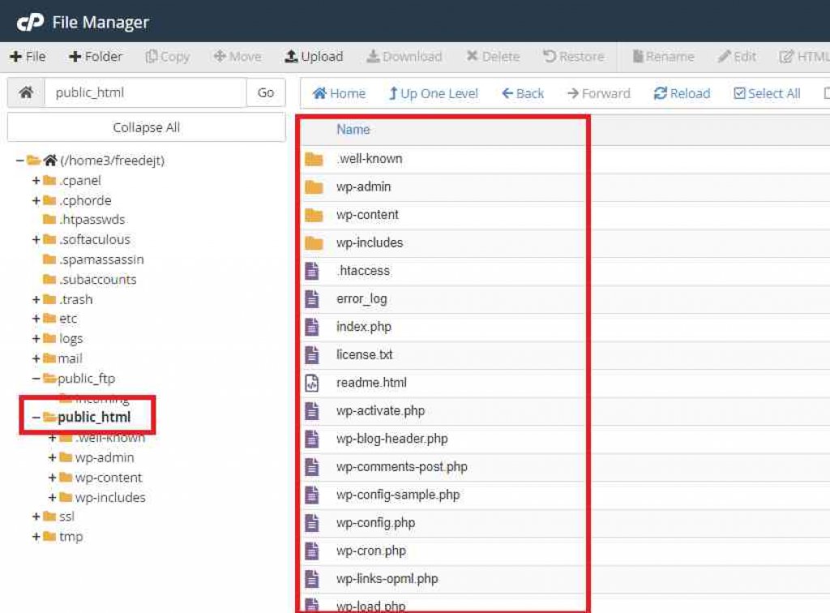
Task: Upload a file using the Upload icon
Action: (314, 57)
